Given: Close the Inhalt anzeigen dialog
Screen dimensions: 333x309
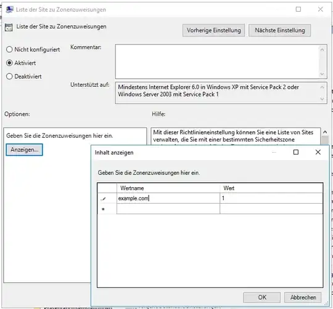Looking at the screenshot, I should tap(318, 152).
